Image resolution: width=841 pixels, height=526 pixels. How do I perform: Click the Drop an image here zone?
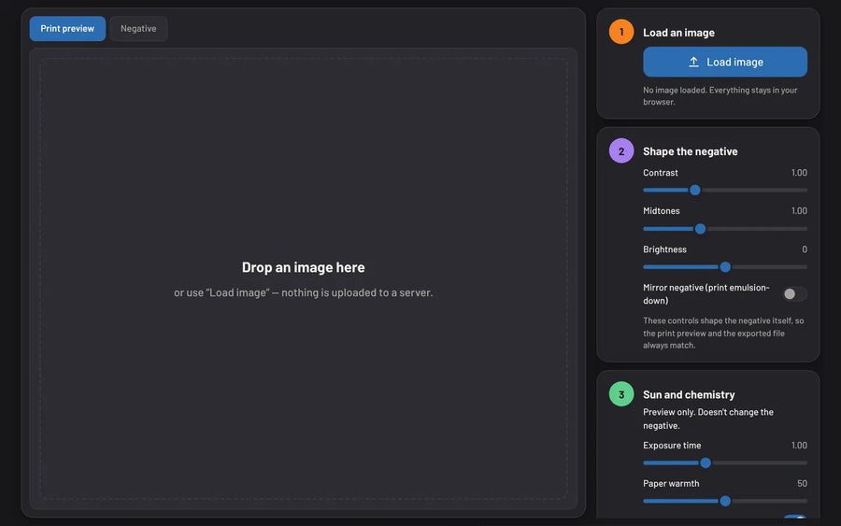pos(304,278)
